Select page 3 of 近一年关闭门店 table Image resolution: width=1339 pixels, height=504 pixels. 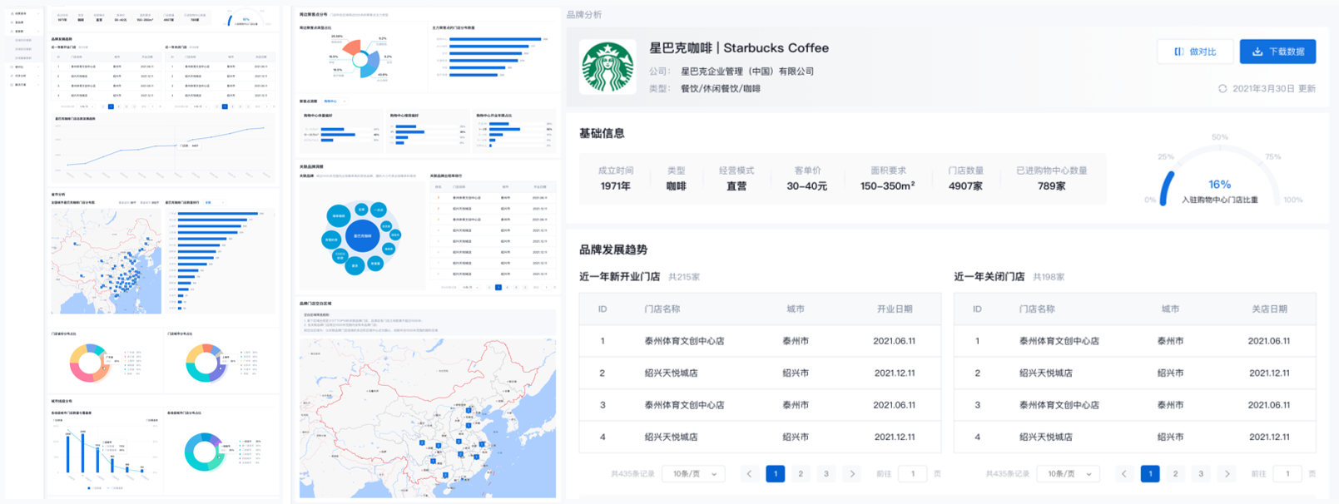(x=1201, y=474)
